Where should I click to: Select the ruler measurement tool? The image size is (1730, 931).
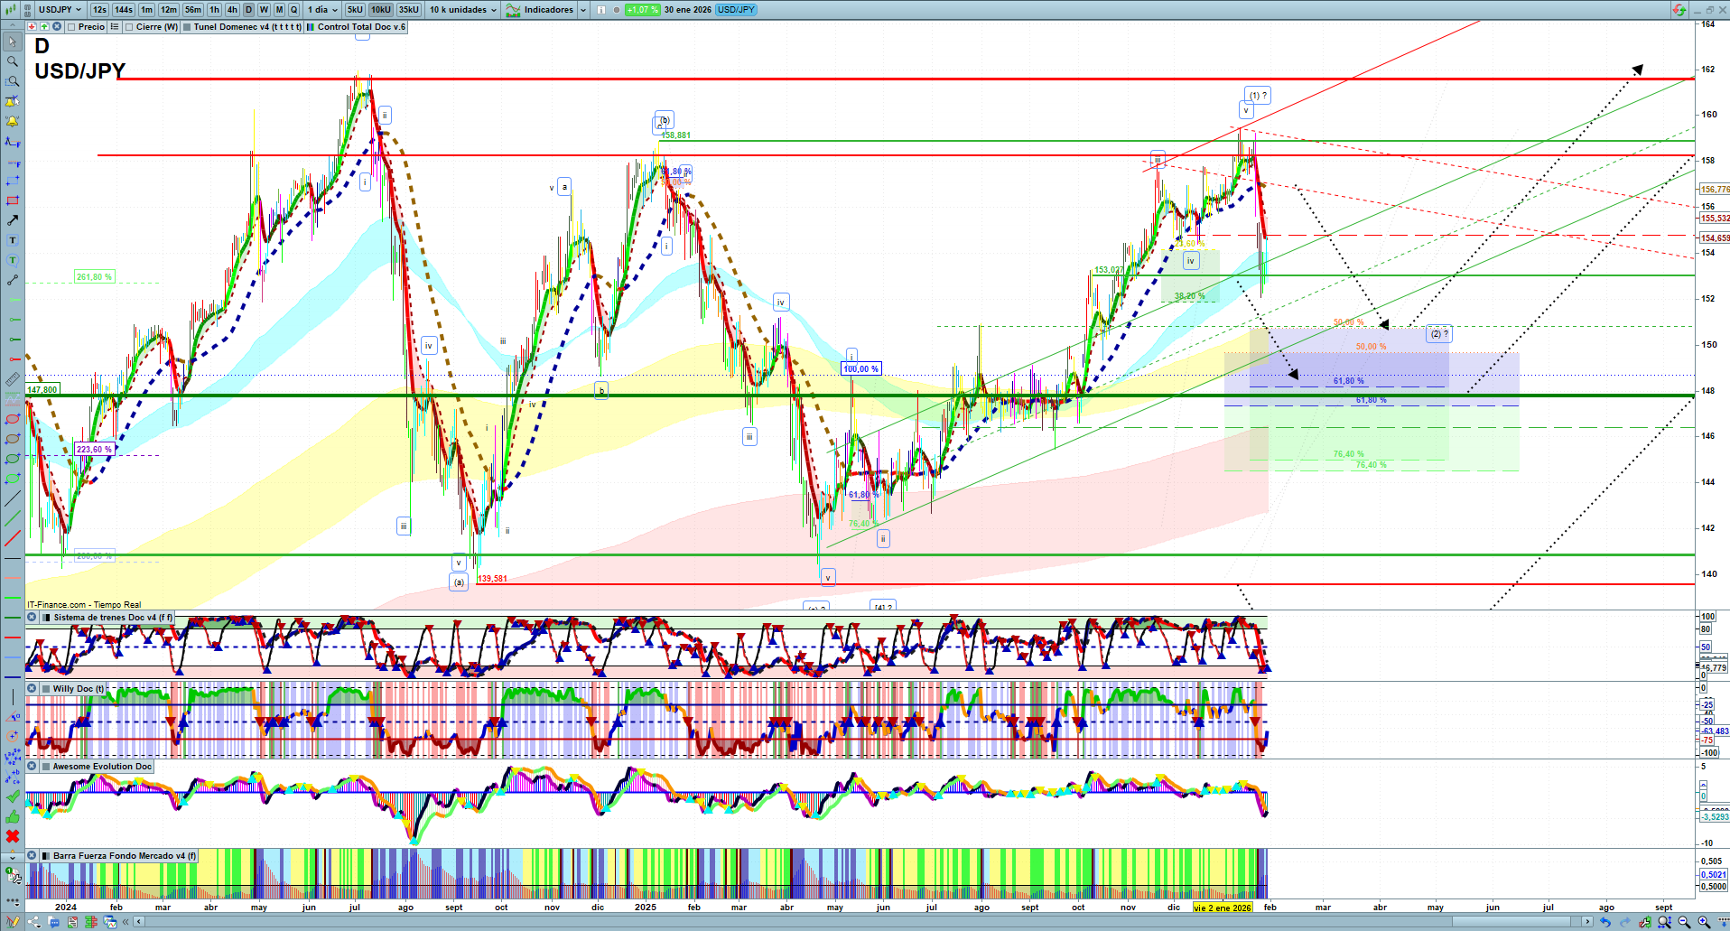[x=13, y=379]
